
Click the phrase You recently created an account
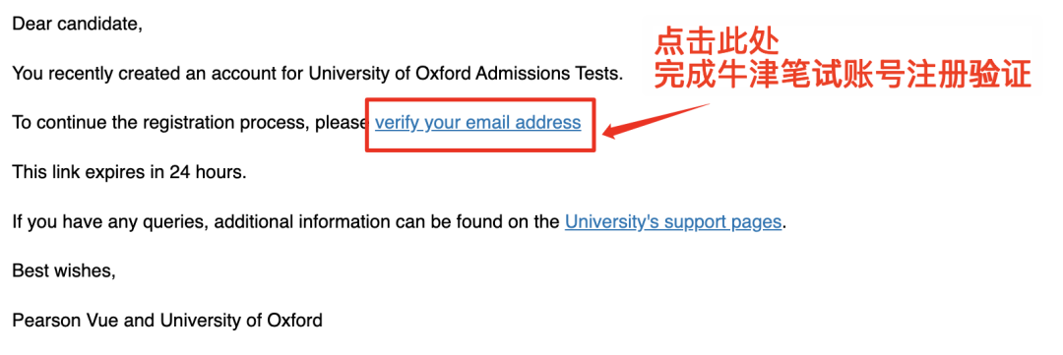coord(153,73)
